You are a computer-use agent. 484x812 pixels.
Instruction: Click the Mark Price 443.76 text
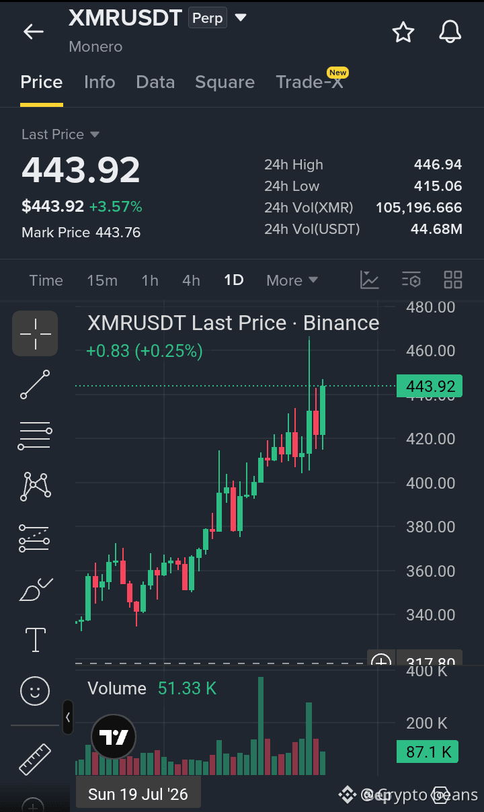pos(81,233)
